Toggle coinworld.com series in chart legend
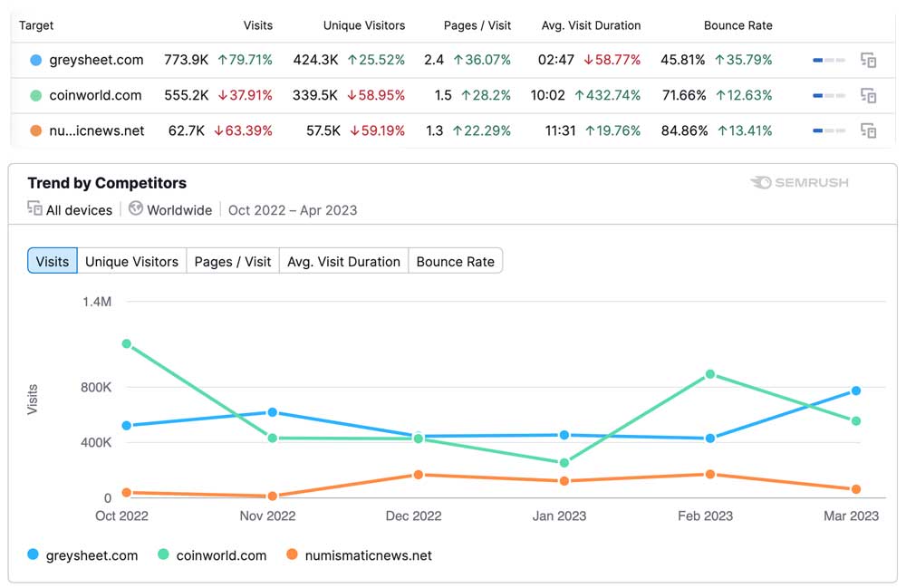This screenshot has height=588, width=906. tap(212, 555)
